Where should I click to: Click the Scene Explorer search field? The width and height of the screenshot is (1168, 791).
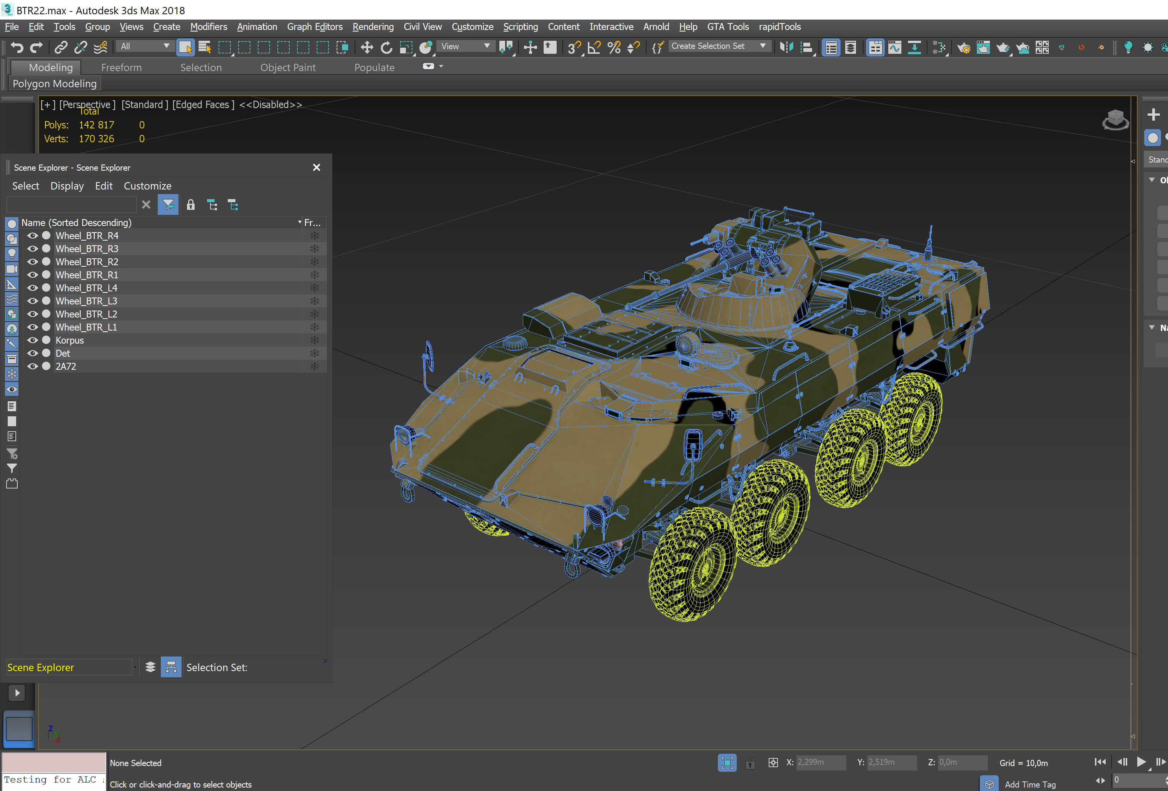tap(71, 204)
